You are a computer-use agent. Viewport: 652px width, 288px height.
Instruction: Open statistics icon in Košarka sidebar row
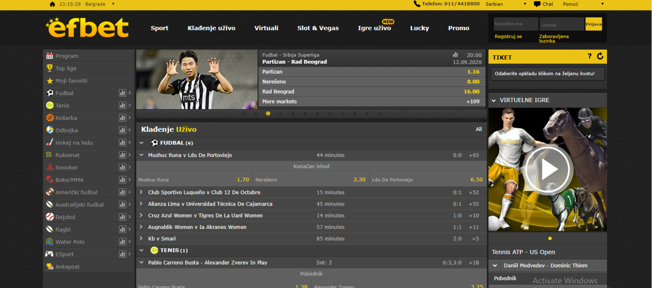(123, 118)
